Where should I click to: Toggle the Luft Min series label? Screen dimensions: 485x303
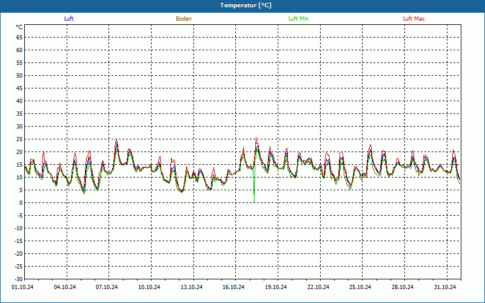click(298, 19)
